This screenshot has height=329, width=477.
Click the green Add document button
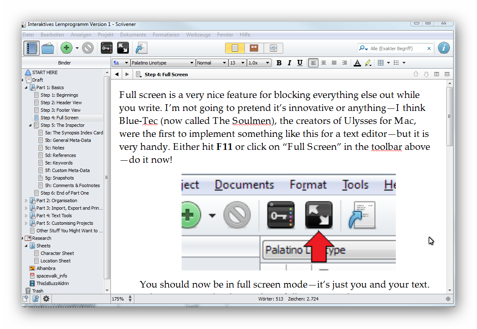pyautogui.click(x=66, y=48)
